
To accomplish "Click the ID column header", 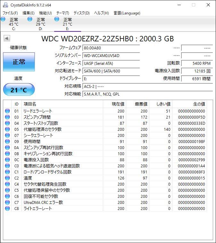I will click(x=17, y=104).
